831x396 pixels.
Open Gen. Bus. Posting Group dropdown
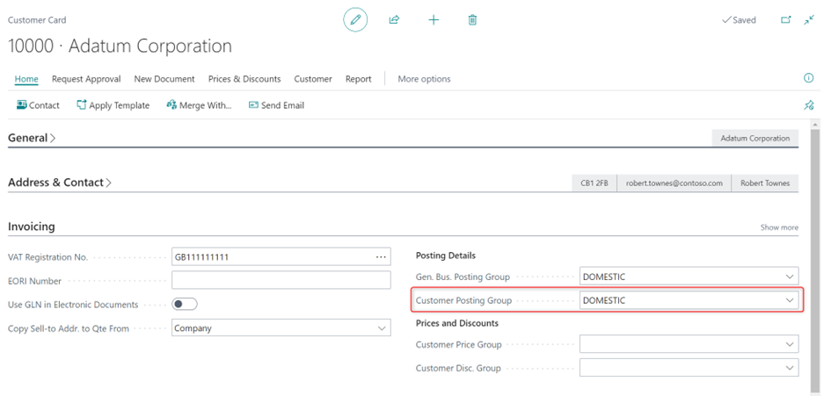pyautogui.click(x=789, y=277)
